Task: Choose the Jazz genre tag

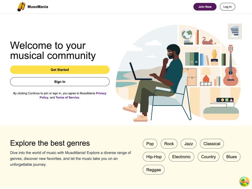Action: (x=189, y=144)
